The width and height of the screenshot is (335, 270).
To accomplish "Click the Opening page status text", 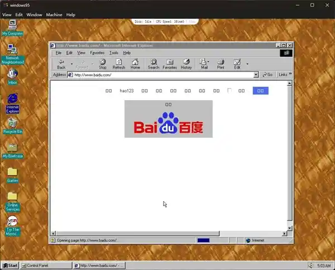I will pyautogui.click(x=87, y=240).
